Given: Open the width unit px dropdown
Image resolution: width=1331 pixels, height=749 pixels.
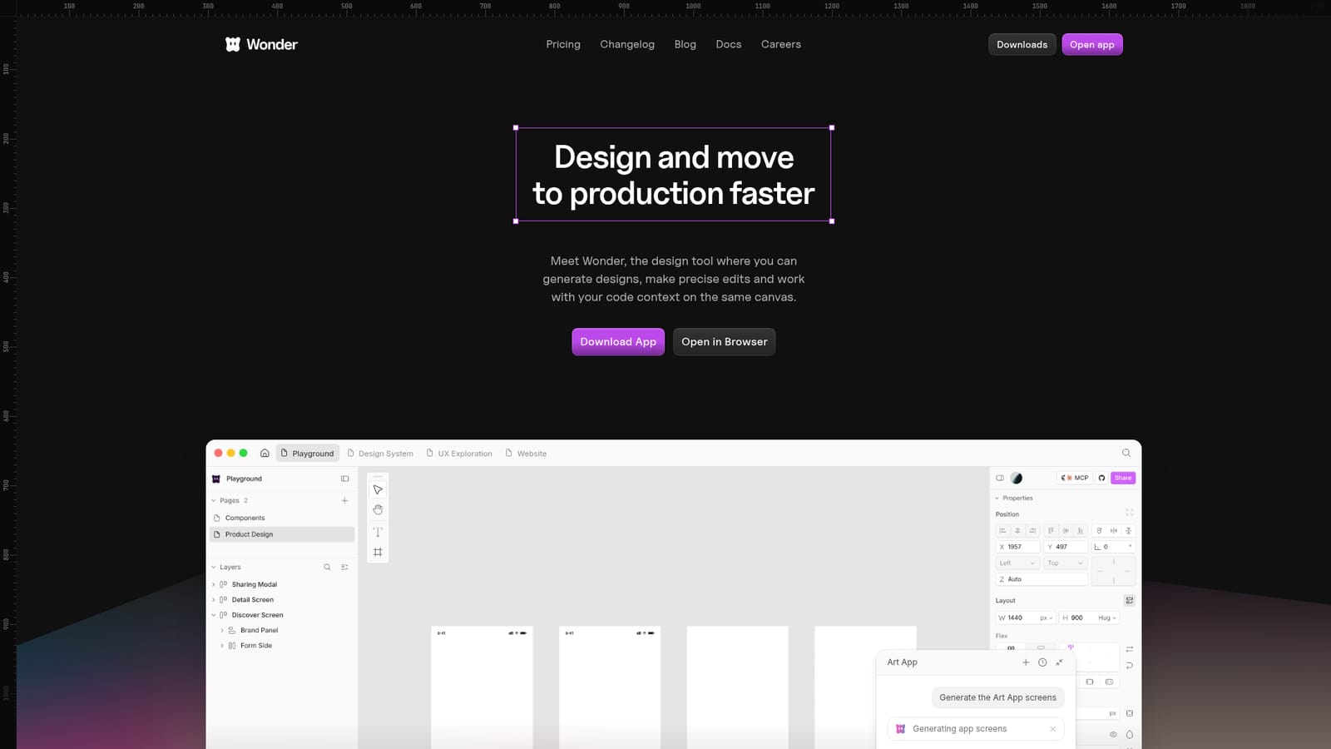Looking at the screenshot, I should click(x=1046, y=618).
